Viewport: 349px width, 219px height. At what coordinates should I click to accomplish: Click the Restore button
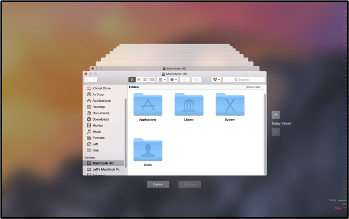tap(189, 184)
